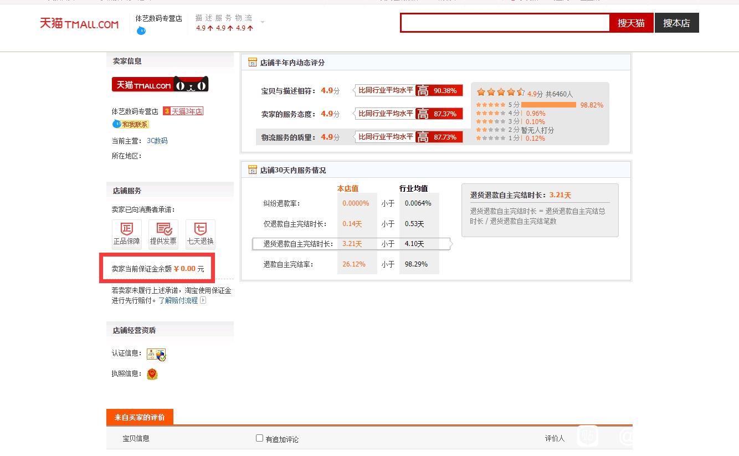Click the 正品保障 service icon

(x=127, y=233)
